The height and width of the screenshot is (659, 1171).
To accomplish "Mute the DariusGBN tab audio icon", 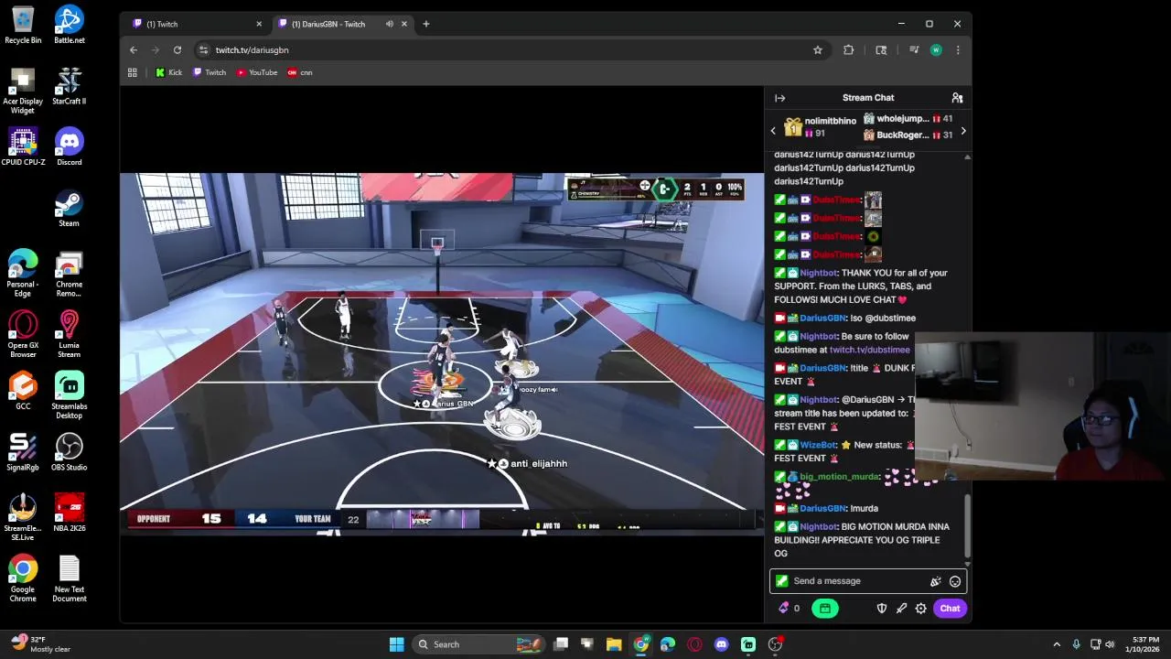I will pos(390,24).
